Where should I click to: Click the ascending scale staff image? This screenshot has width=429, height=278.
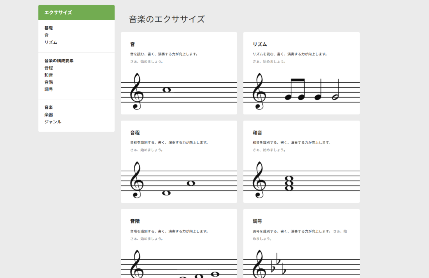click(179, 263)
